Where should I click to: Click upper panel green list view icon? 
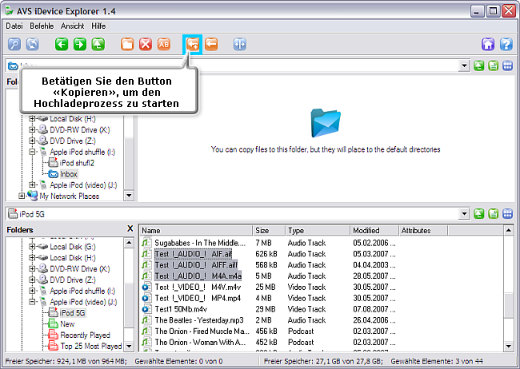pos(494,65)
